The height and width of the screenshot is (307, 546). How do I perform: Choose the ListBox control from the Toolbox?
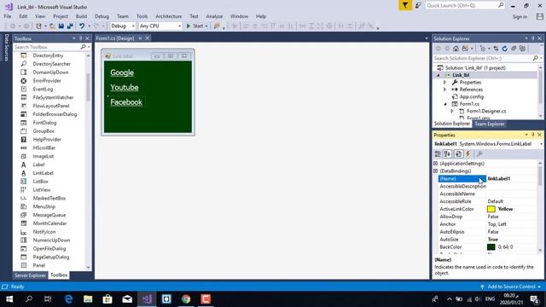pos(40,182)
